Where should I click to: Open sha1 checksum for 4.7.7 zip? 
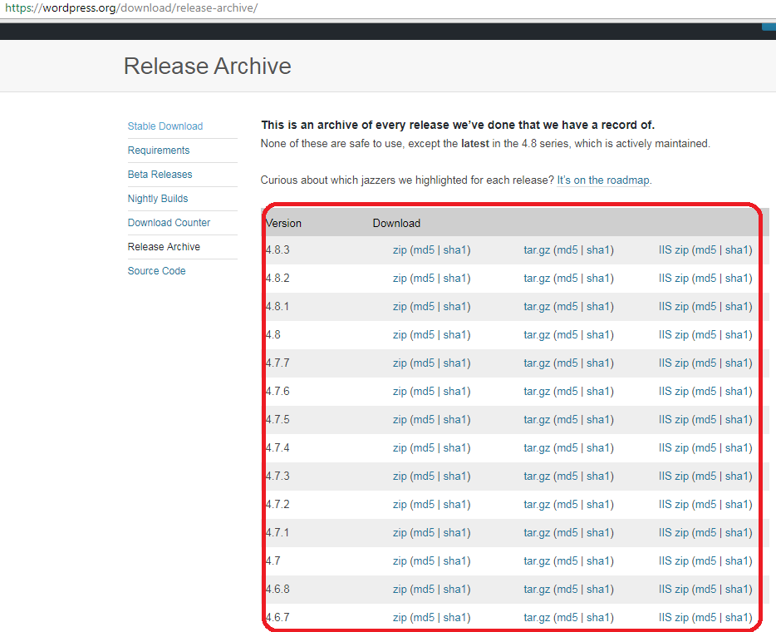tap(454, 363)
